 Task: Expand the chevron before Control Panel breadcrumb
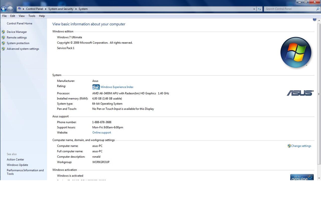(x=23, y=9)
